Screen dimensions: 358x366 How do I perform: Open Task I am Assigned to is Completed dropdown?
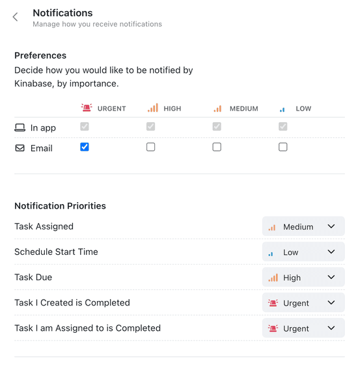click(x=303, y=328)
